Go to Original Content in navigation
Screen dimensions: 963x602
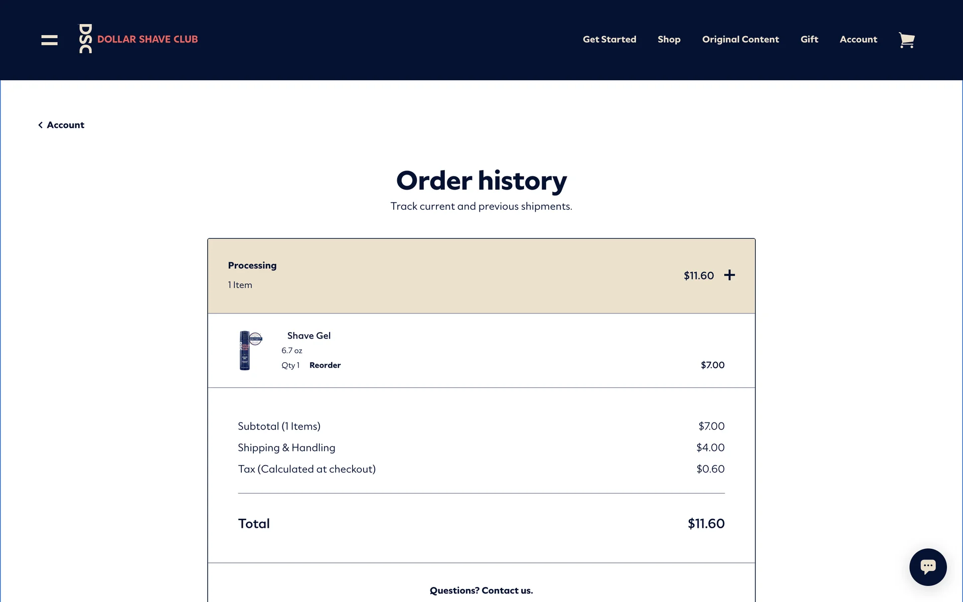coord(740,39)
